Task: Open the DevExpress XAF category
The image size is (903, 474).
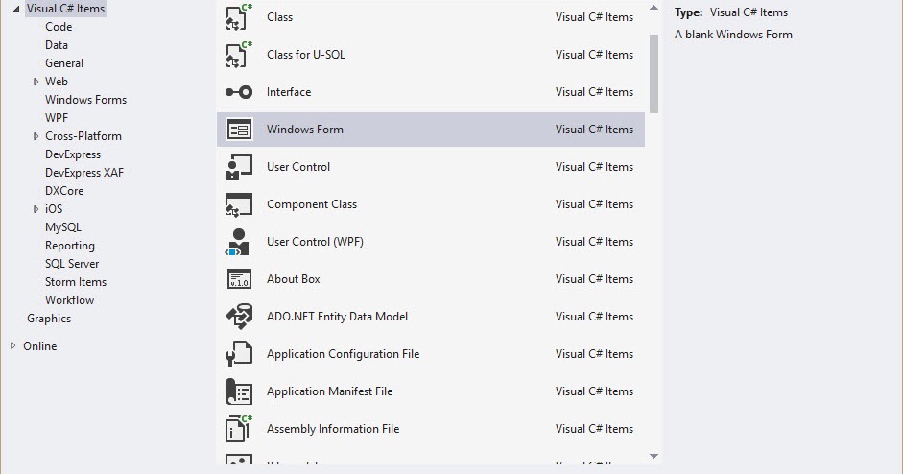Action: tap(84, 173)
